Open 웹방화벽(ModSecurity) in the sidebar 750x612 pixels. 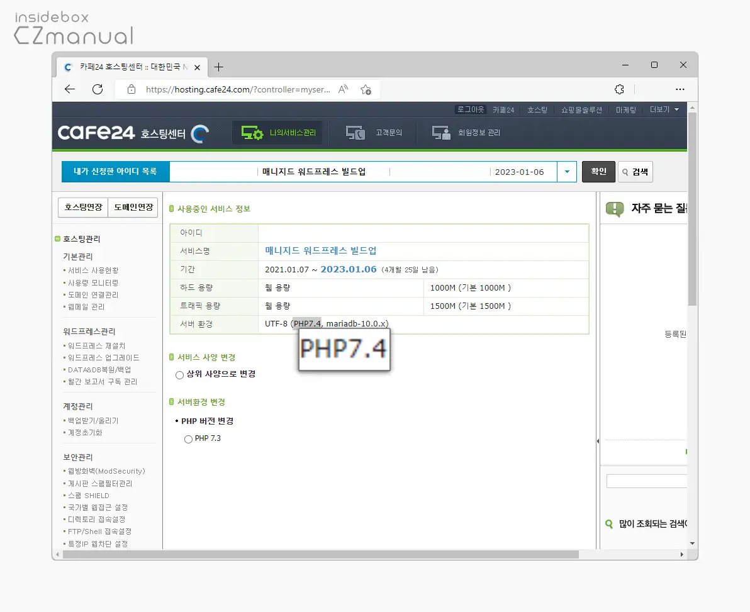click(107, 472)
